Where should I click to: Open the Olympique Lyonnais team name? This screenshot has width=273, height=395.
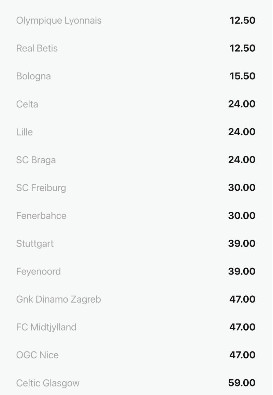pos(59,21)
